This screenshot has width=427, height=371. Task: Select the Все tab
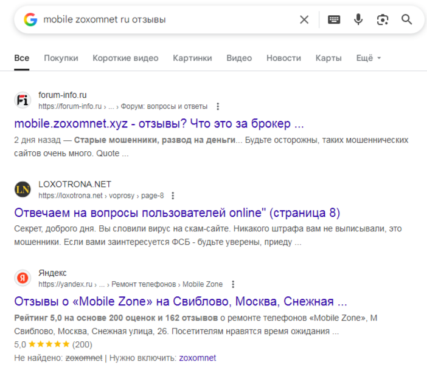point(21,58)
